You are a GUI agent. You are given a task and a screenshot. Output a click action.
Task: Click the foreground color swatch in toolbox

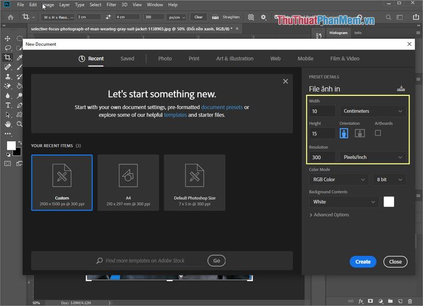(x=11, y=145)
